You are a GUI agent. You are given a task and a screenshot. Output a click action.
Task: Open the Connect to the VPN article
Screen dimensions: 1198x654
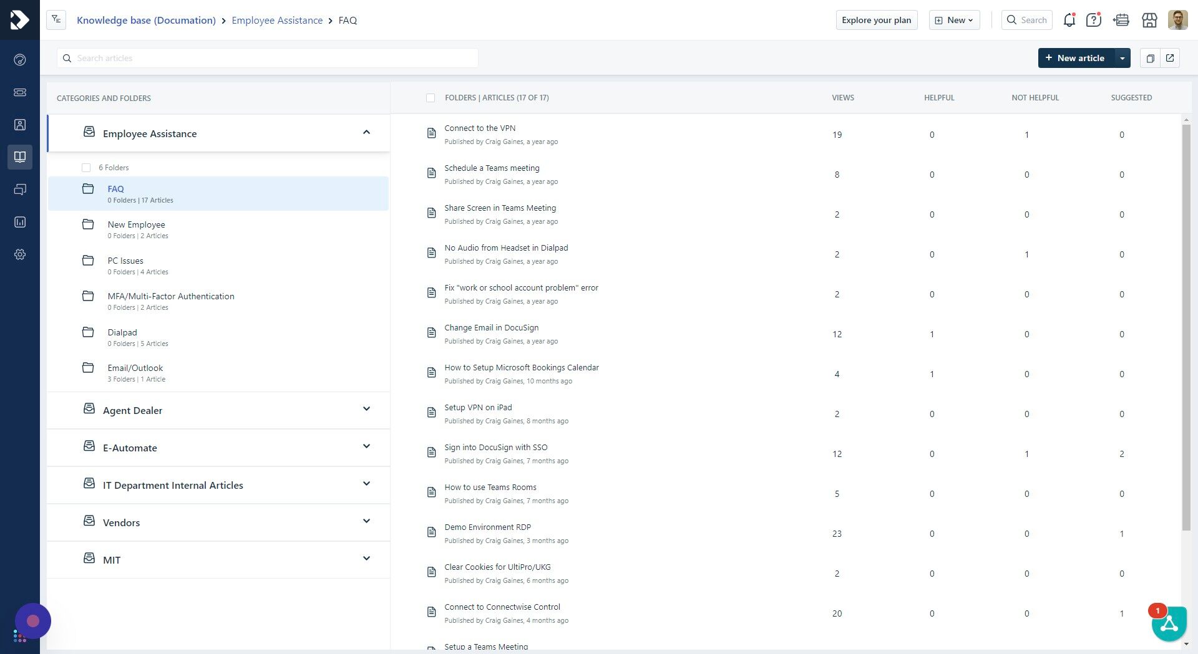tap(480, 128)
